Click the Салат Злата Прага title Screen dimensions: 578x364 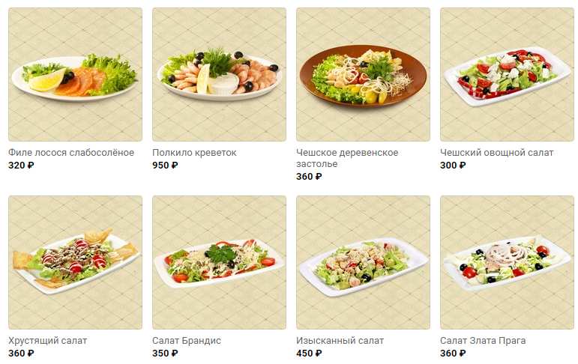click(x=483, y=341)
